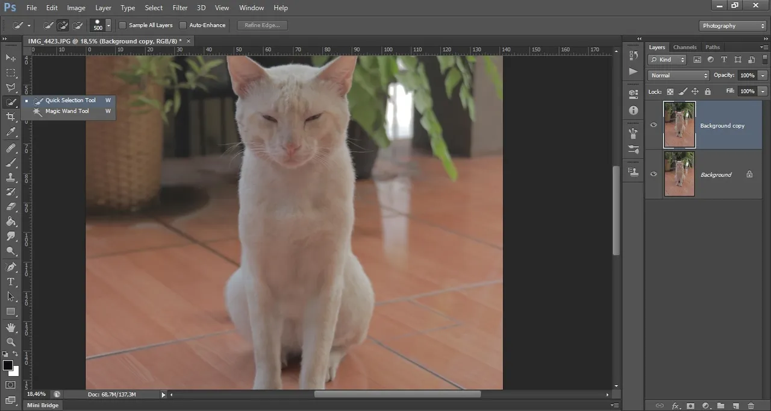The image size is (771, 411).
Task: Toggle pixel layer filter
Action: click(698, 60)
